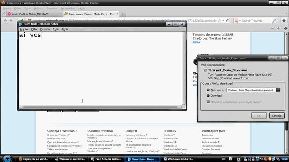
Task: Reload the page in Firefox
Action: point(228,21)
